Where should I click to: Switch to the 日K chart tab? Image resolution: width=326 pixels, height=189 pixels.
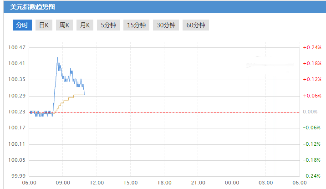tap(44, 25)
